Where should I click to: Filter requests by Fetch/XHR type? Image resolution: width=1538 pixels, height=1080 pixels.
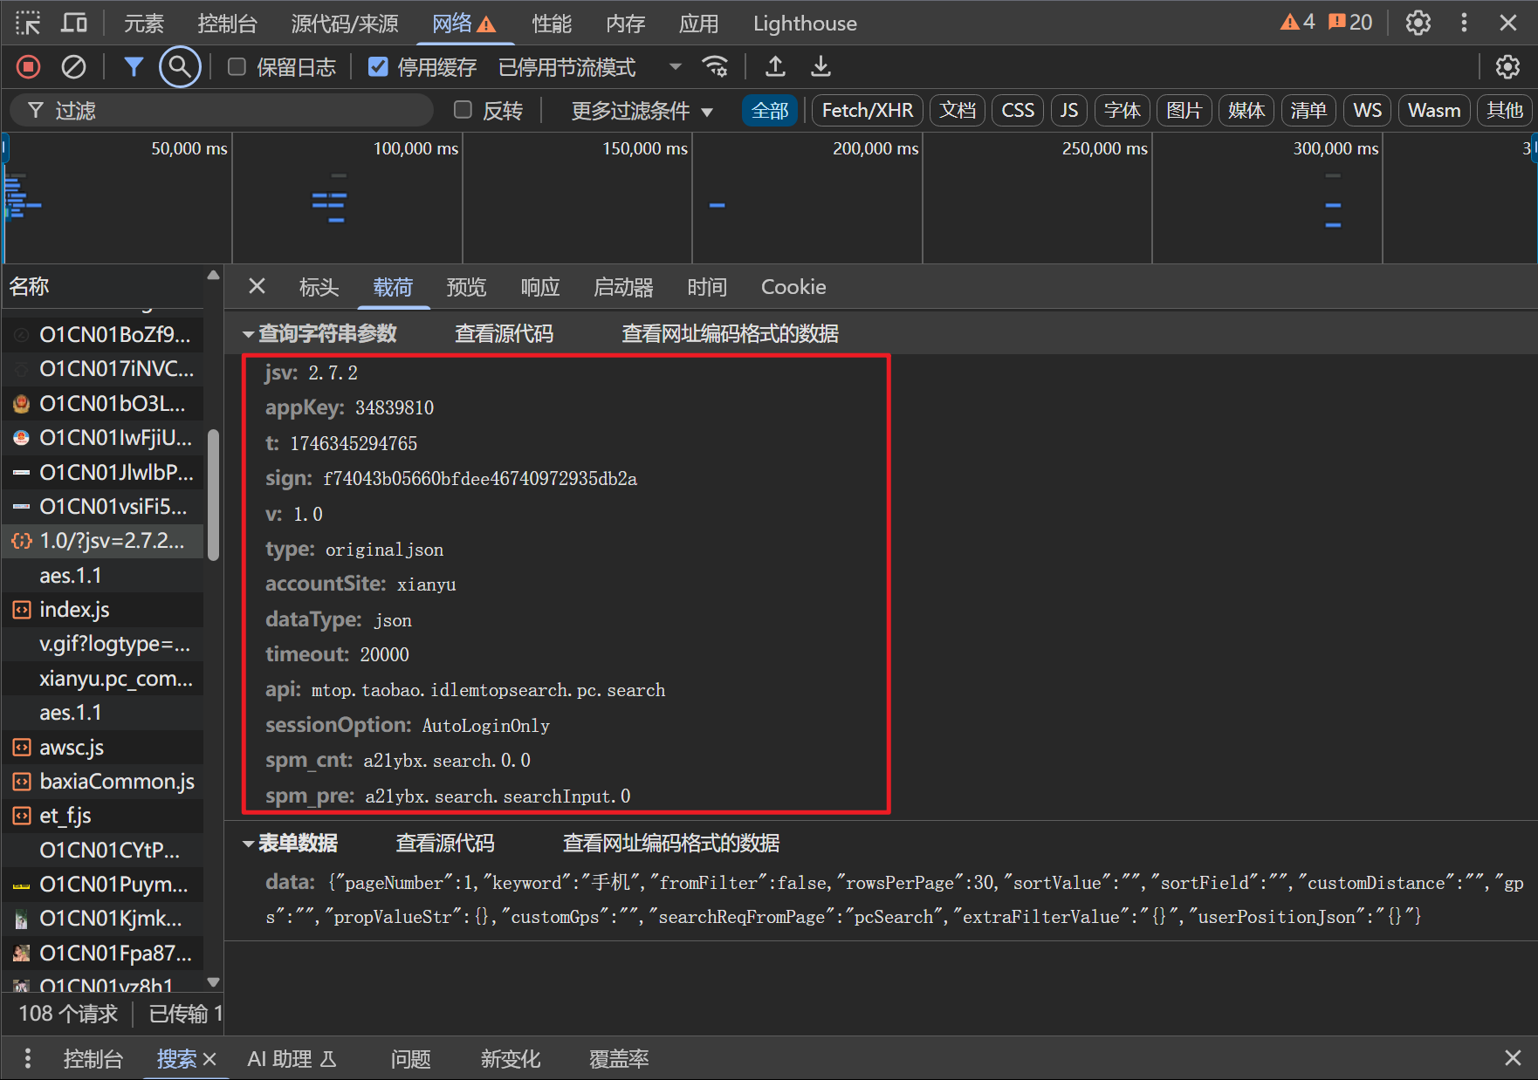coord(867,111)
